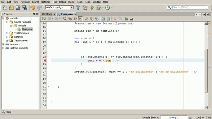Click Find Next Occurrence icon
This screenshot has width=212, height=119.
click(x=75, y=19)
